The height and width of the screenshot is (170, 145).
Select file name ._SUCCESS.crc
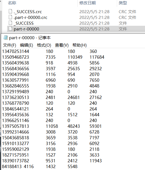(28, 12)
